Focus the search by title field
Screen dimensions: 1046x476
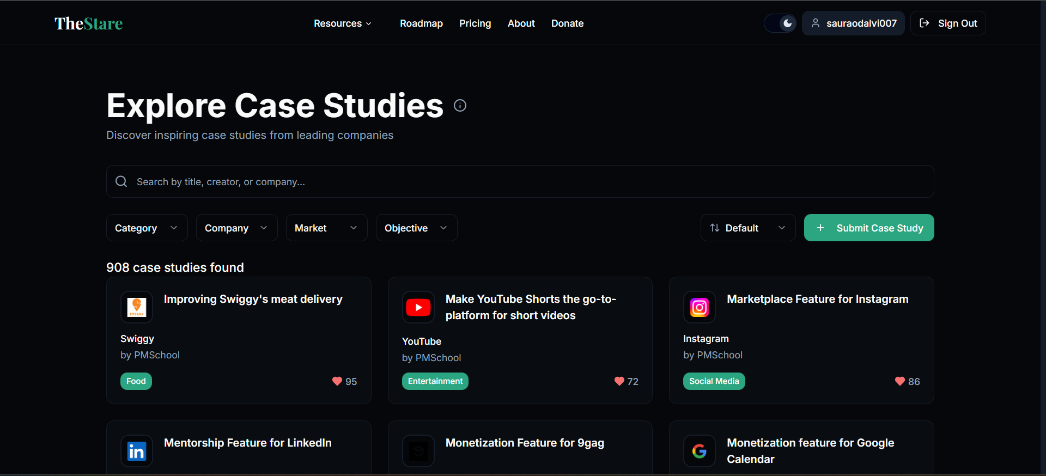click(x=520, y=181)
